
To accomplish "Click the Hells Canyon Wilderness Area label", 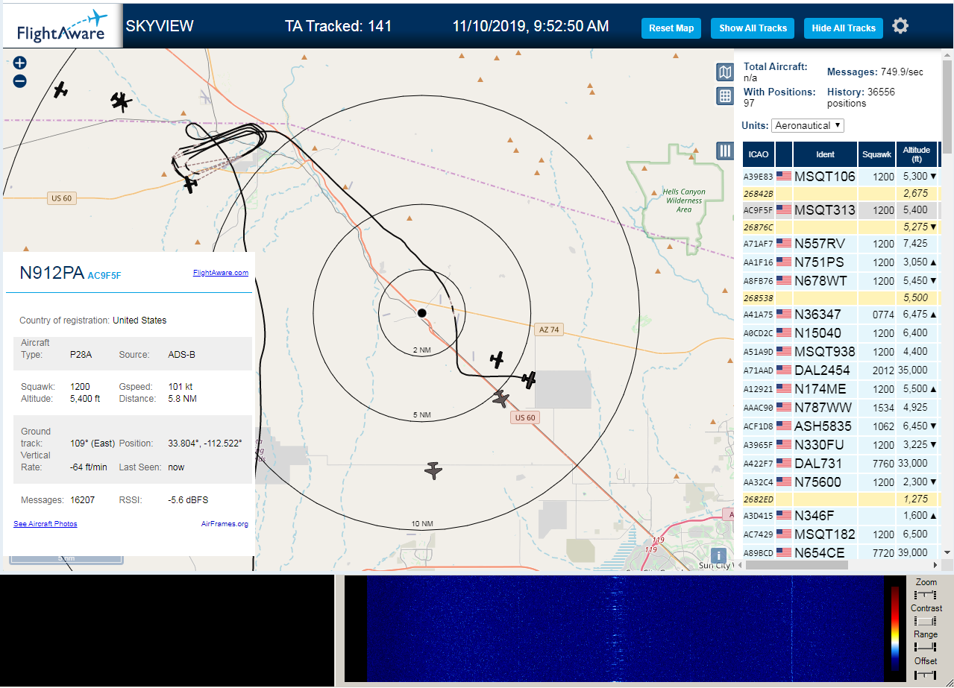I will (684, 201).
